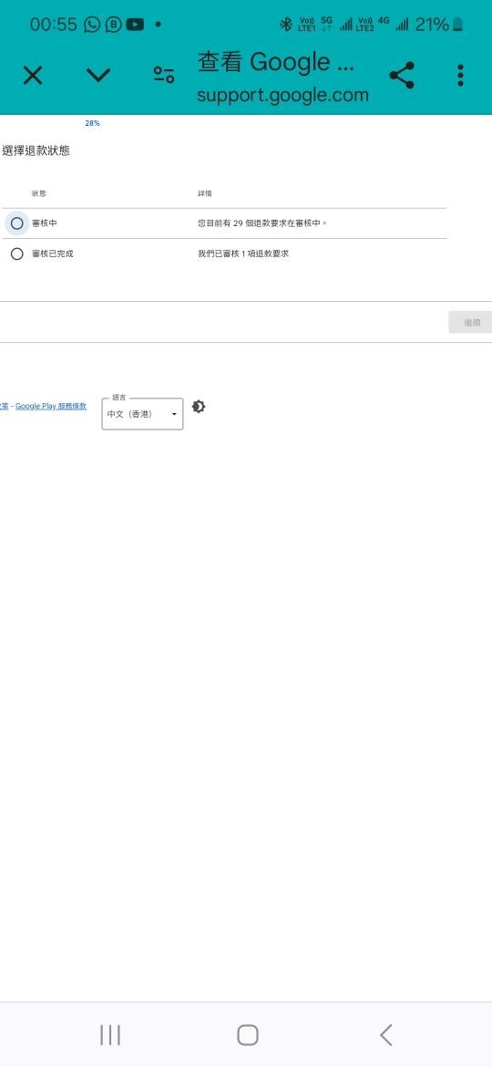Tap the Android home button
Viewport: 492px width, 1067px height.
click(x=247, y=1035)
